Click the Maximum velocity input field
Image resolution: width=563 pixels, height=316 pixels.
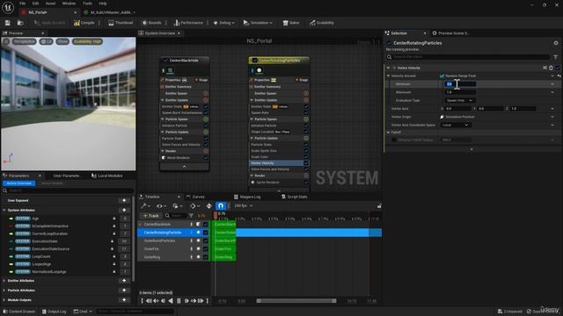click(460, 92)
